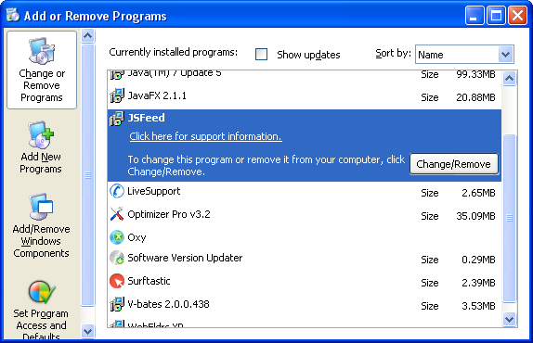The height and width of the screenshot is (343, 533).
Task: Open Set Program Access and Defaults icon
Action: pyautogui.click(x=42, y=292)
